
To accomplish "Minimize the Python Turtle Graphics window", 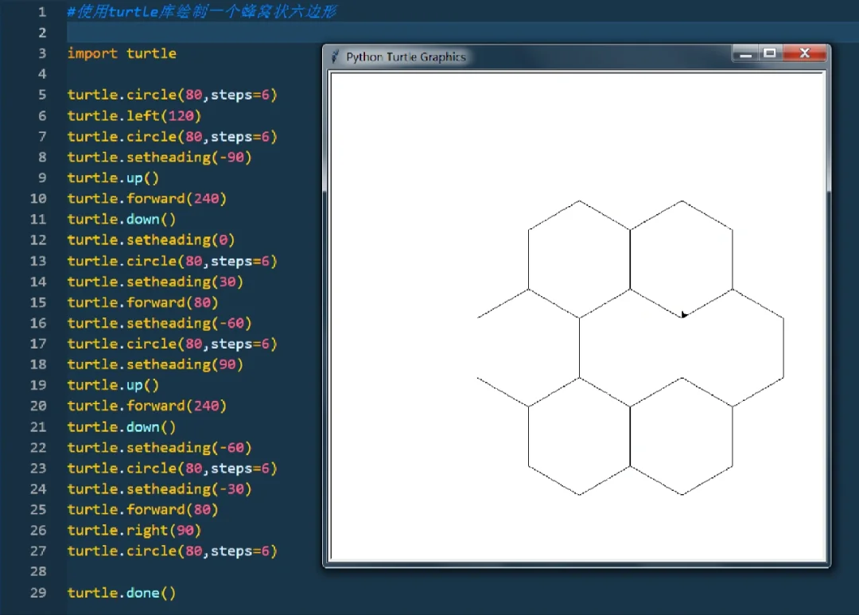I will [x=745, y=54].
